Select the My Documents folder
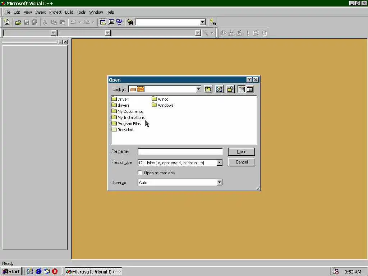This screenshot has height=276, width=368. tap(127, 111)
